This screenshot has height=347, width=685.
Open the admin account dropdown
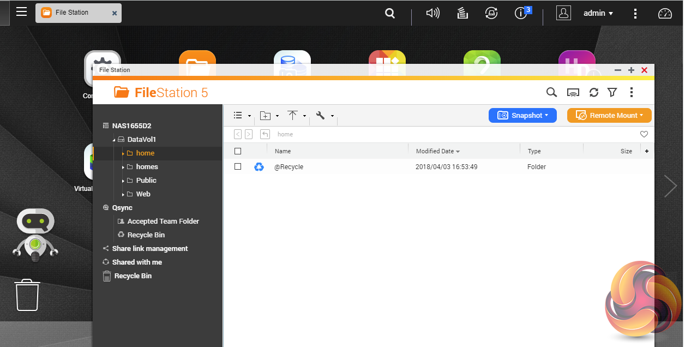point(598,13)
